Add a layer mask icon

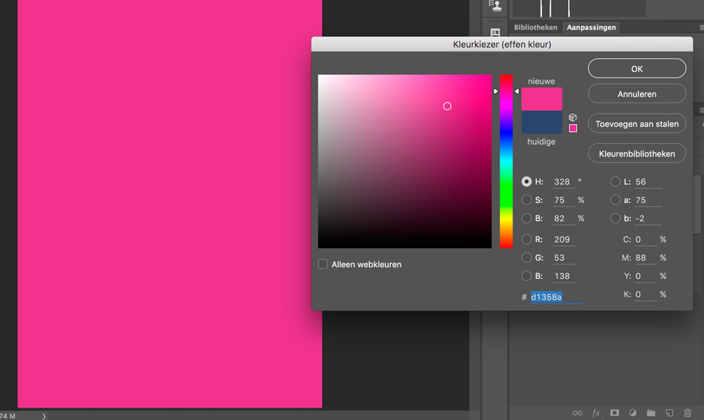(615, 413)
